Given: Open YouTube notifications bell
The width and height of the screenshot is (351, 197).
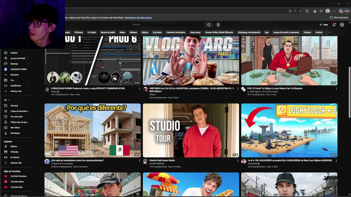Looking at the screenshot, I should point(334,25).
